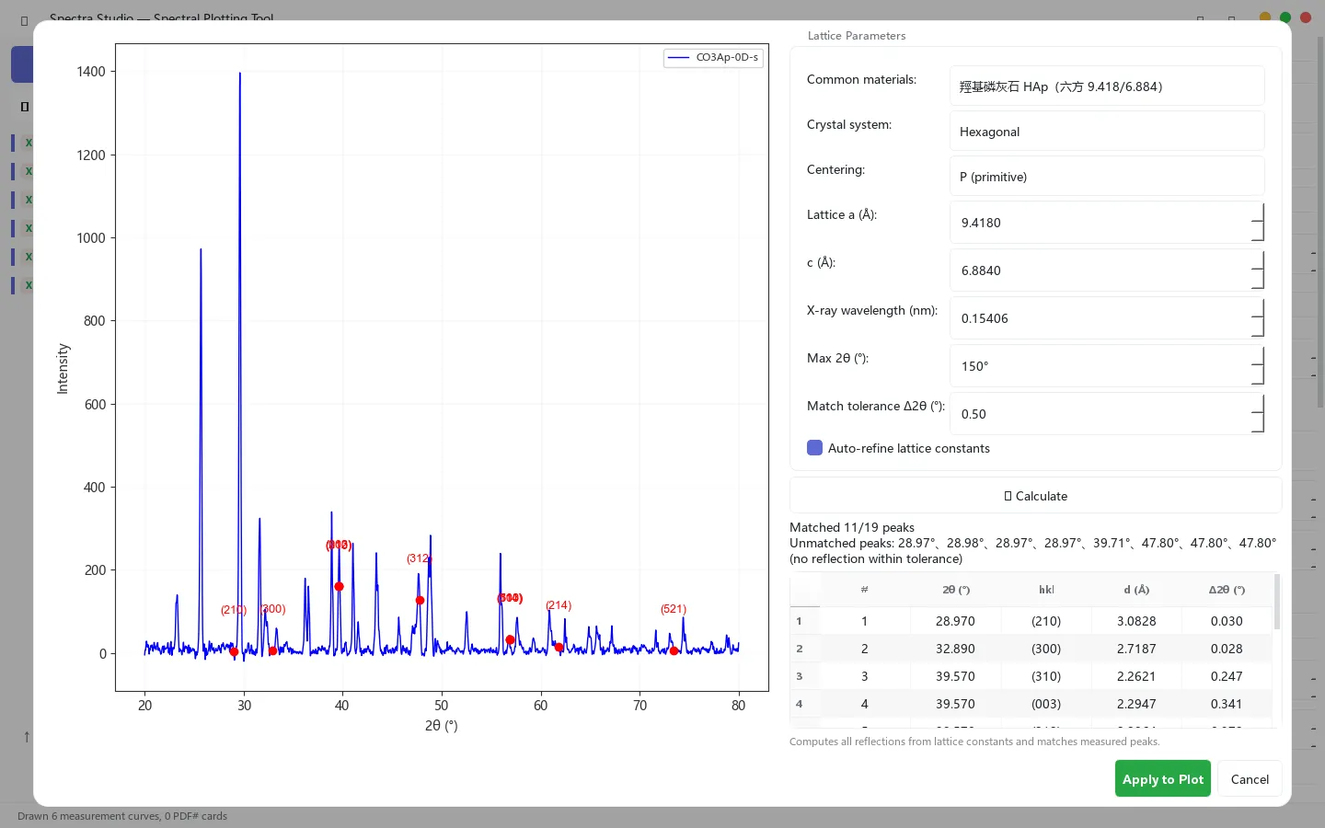Open the Crystal system dropdown showing Hexagonal
This screenshot has width=1325, height=828.
pyautogui.click(x=1107, y=132)
